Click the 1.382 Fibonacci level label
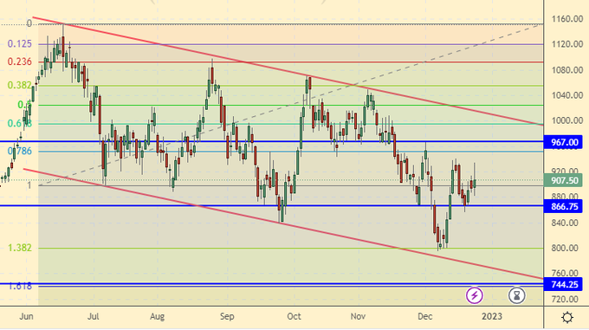 coord(20,248)
